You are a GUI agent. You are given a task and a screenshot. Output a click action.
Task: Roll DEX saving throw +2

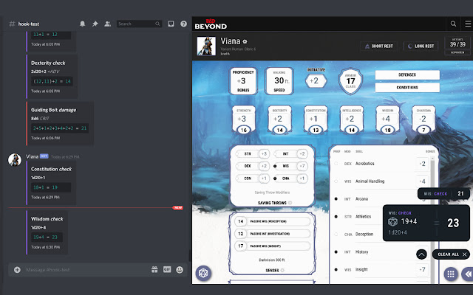pos(264,166)
